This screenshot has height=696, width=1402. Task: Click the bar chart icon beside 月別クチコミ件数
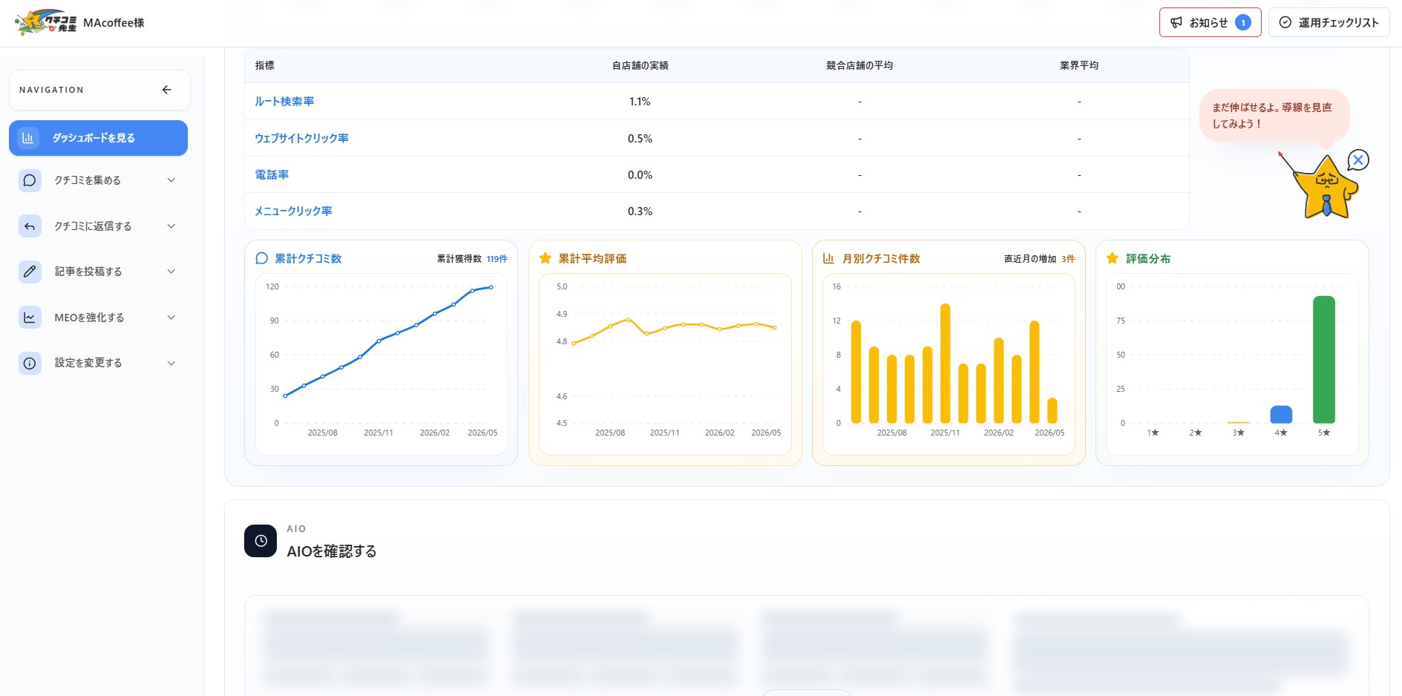(829, 258)
